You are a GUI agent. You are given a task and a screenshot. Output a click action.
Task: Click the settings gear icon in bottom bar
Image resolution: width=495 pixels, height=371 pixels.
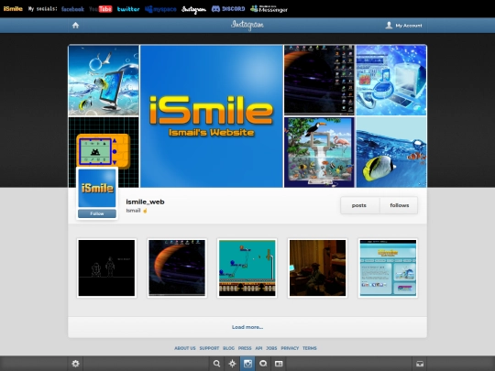(75, 364)
